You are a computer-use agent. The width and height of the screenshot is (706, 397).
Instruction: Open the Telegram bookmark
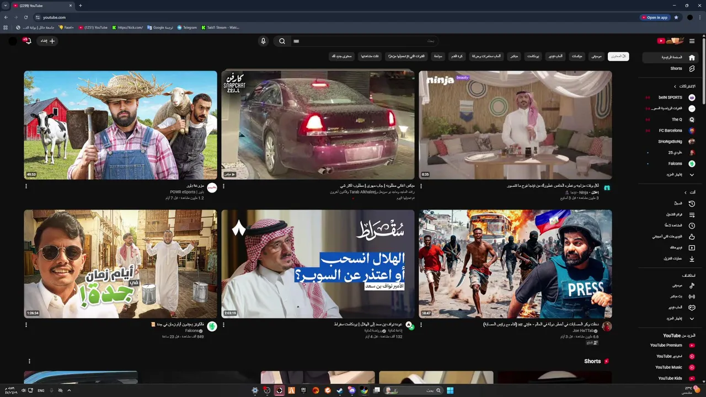(x=187, y=27)
